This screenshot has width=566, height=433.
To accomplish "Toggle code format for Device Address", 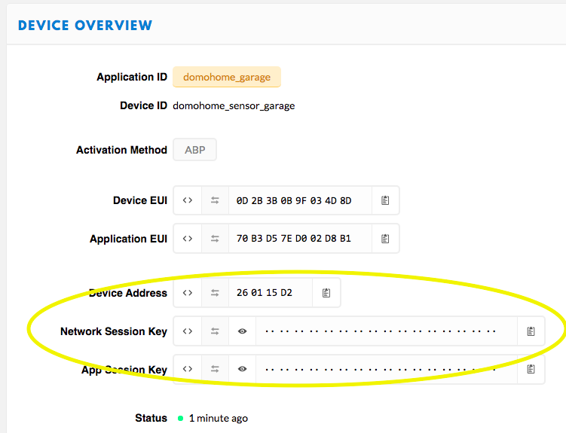I will pyautogui.click(x=188, y=293).
